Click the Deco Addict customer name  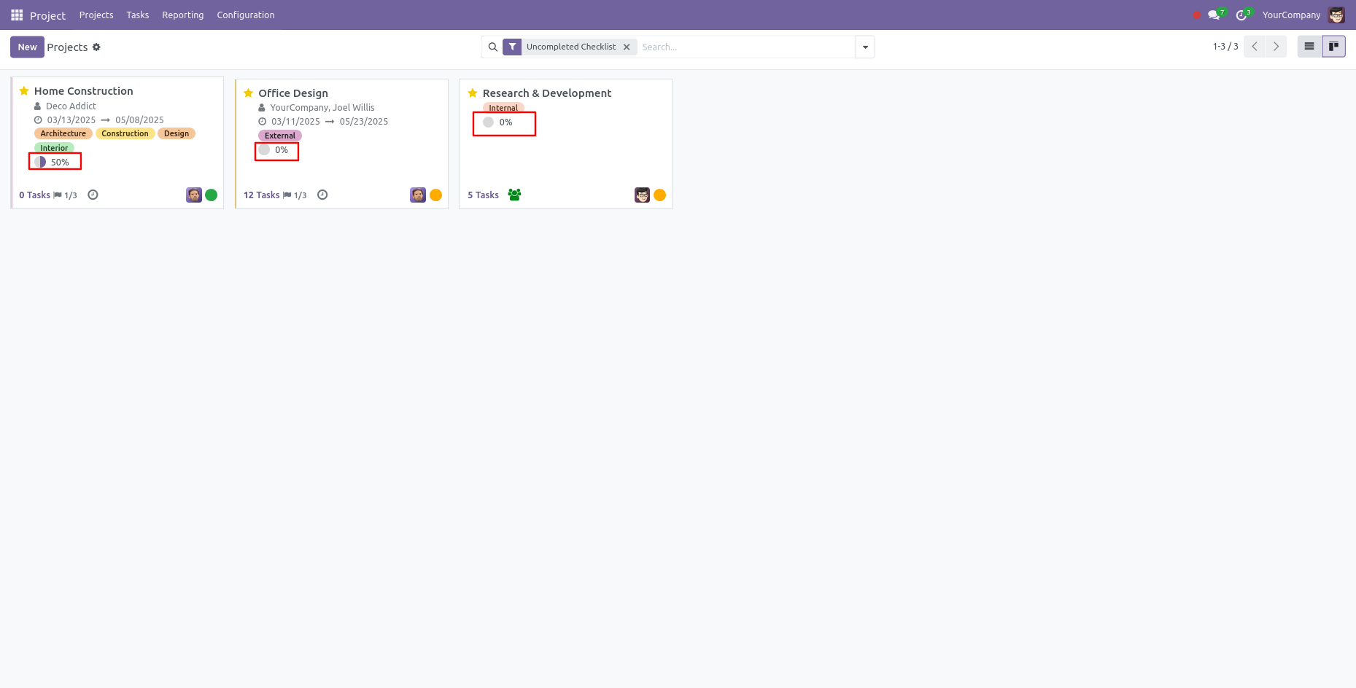(x=71, y=106)
